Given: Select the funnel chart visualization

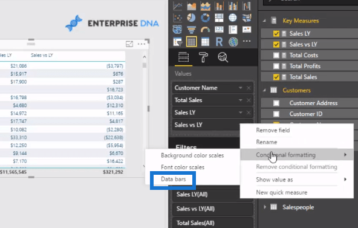Looking at the screenshot, I should pyautogui.click(x=191, y=30).
